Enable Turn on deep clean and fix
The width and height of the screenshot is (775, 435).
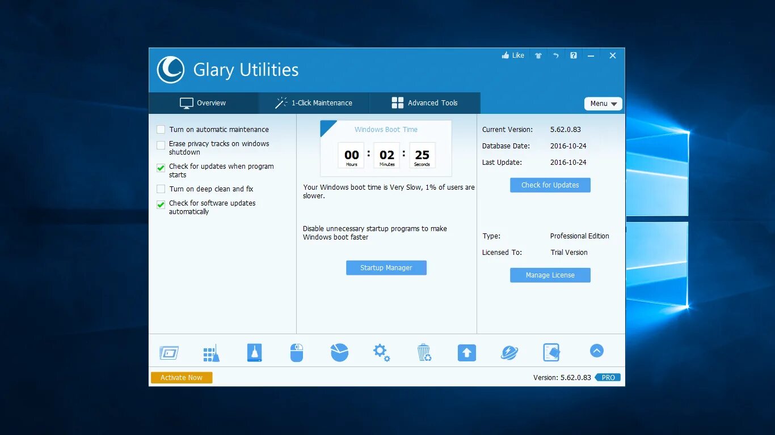161,189
